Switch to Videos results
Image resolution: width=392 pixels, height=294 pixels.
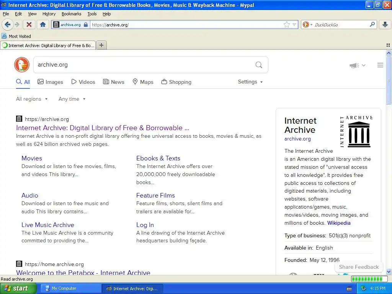[83, 82]
